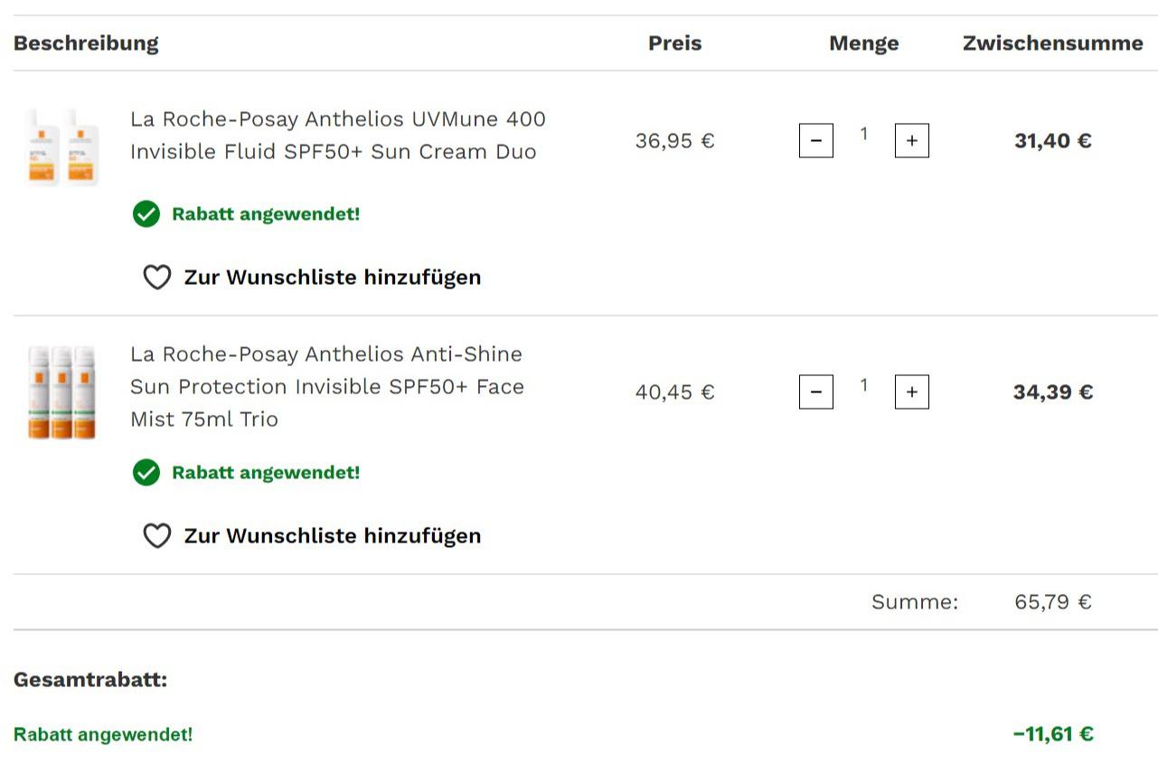Add Face Mist Trio via Zur Wunschliste hinzufügen
Image resolution: width=1158 pixels, height=773 pixels.
tap(333, 536)
